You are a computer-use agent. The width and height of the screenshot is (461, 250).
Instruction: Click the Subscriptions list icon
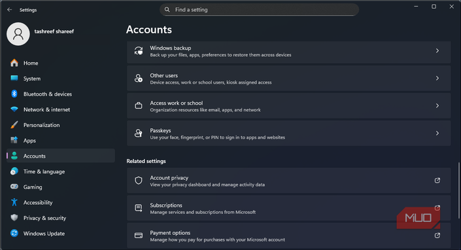click(x=139, y=208)
